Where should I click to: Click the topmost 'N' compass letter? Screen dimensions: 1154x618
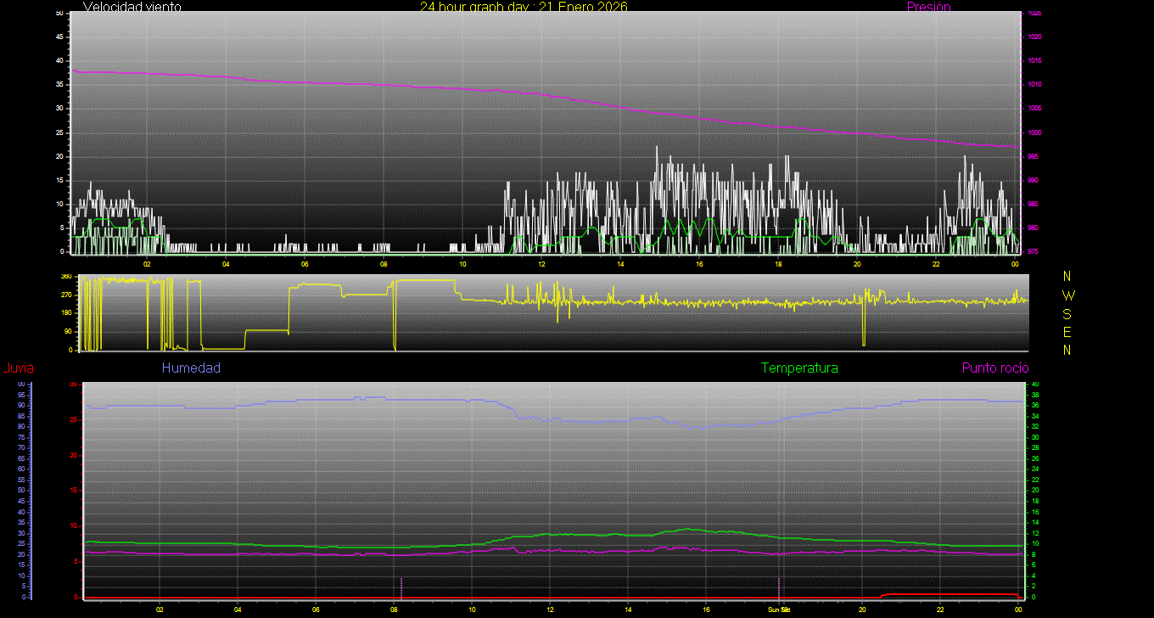click(1067, 277)
